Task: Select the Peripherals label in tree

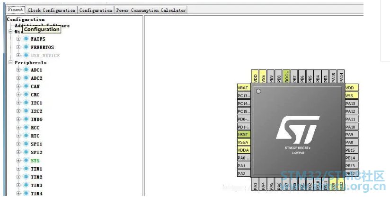Action: click(31, 62)
